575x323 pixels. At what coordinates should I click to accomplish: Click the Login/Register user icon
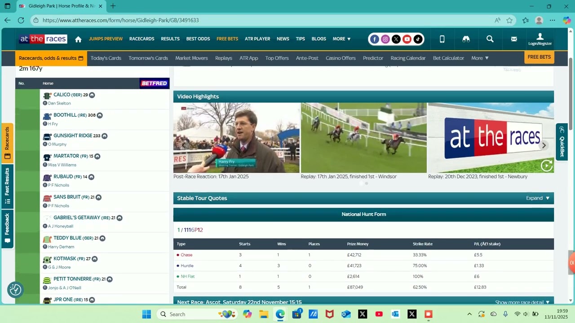[540, 39]
